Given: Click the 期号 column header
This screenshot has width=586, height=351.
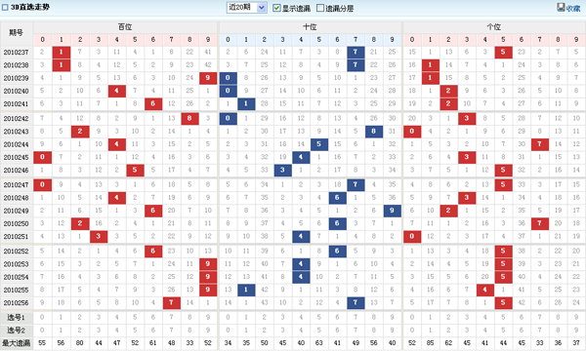Looking at the screenshot, I should coord(17,33).
